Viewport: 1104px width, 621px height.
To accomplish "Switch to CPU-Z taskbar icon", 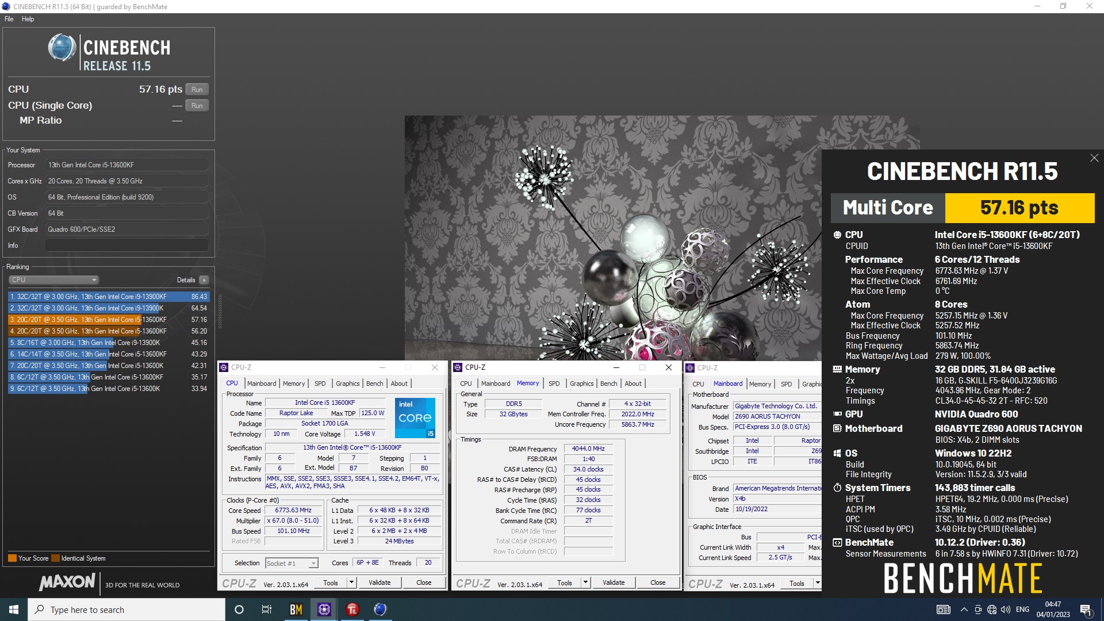I will point(324,609).
